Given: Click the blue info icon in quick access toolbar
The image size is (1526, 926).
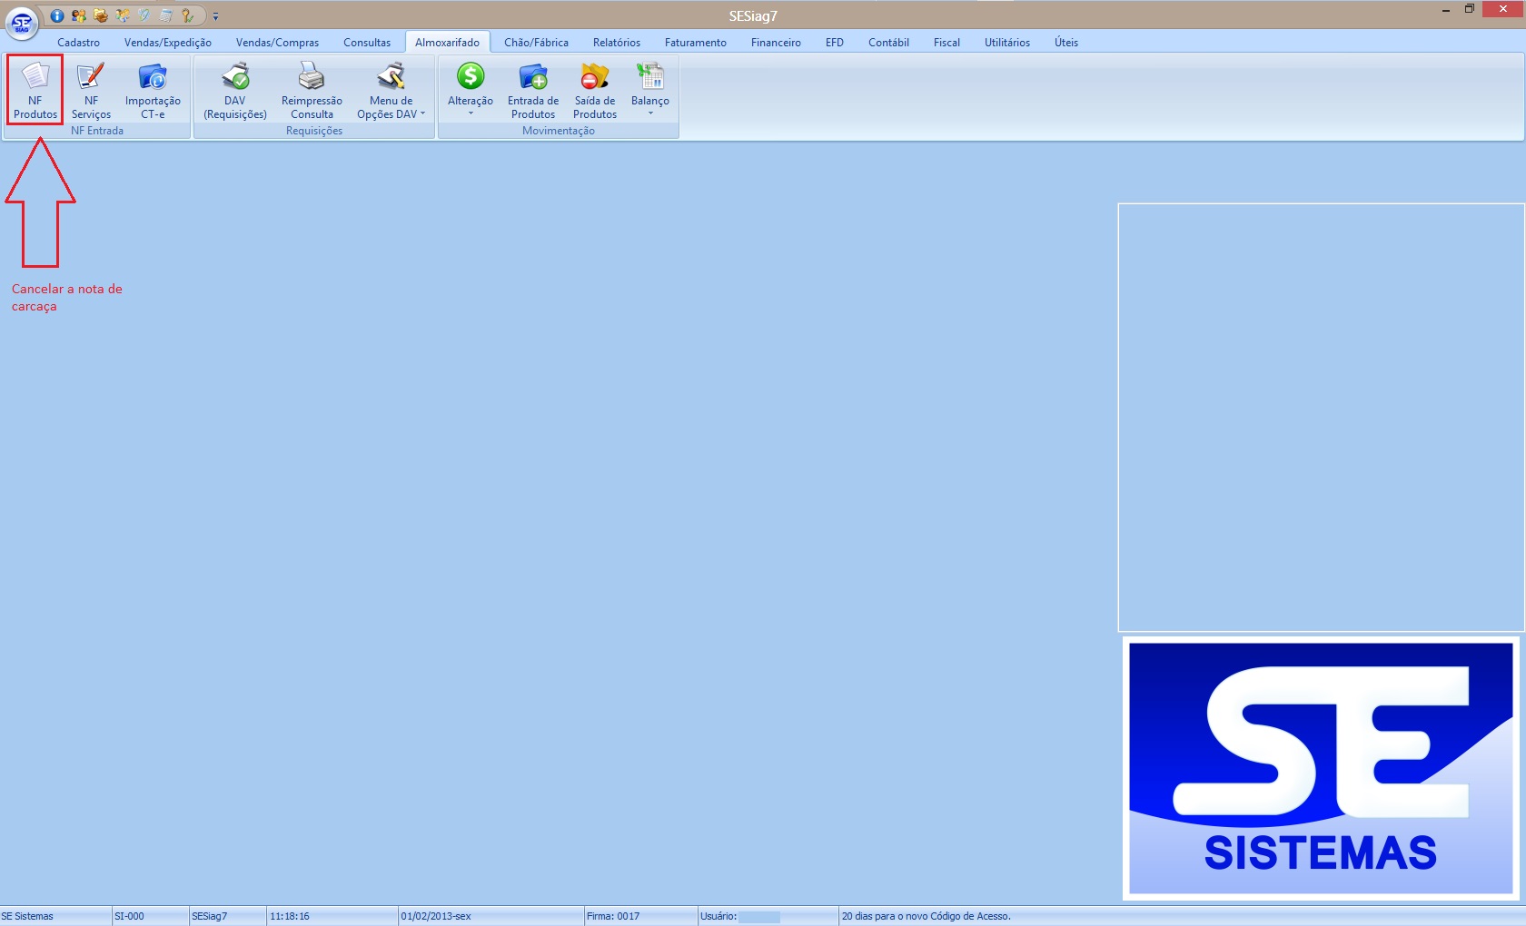Looking at the screenshot, I should click(x=57, y=15).
